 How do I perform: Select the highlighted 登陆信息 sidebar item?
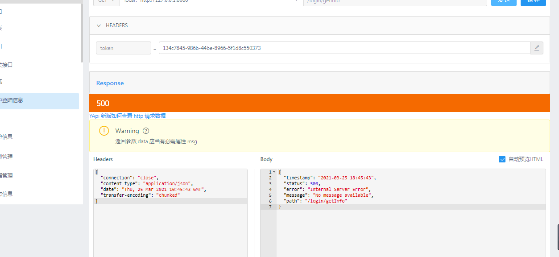tap(39, 101)
